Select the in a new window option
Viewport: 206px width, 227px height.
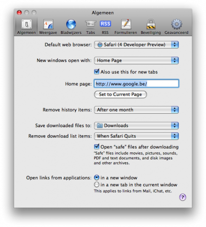(x=96, y=178)
